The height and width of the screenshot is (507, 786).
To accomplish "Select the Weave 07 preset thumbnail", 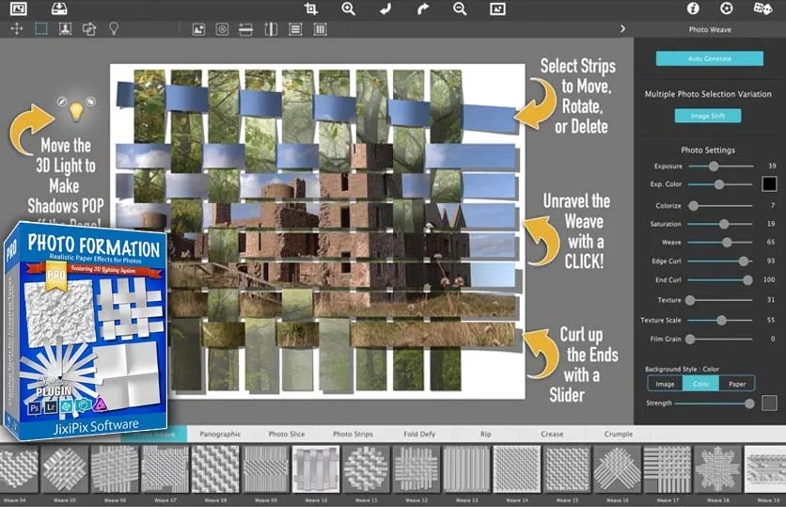I will [165, 469].
